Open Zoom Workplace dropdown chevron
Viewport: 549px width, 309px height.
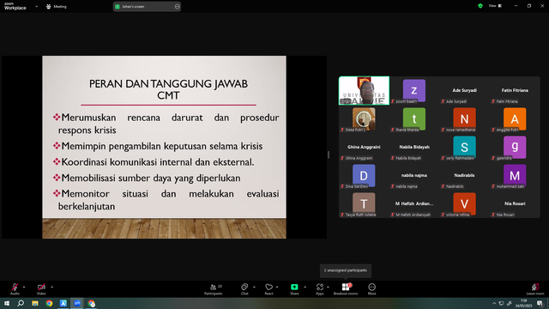point(36,6)
